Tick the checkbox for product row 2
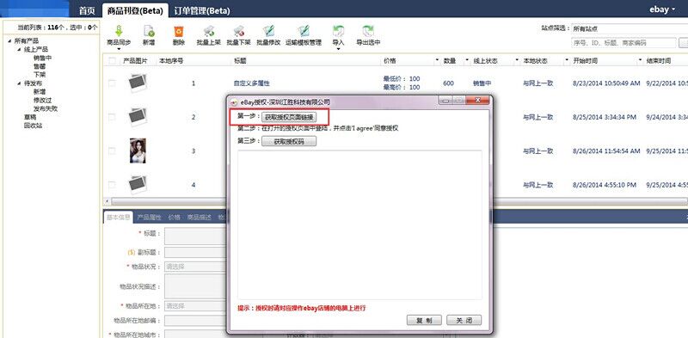This screenshot has width=688, height=338. [112, 117]
